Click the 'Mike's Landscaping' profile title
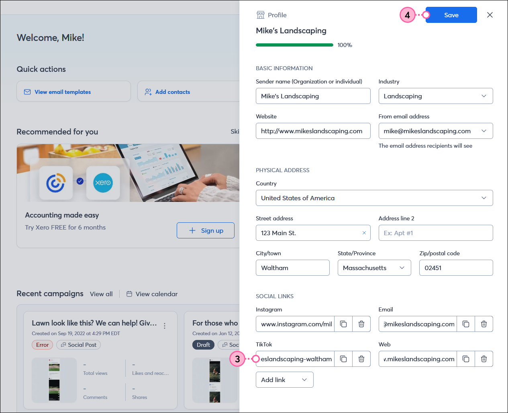The width and height of the screenshot is (508, 413). [x=291, y=31]
